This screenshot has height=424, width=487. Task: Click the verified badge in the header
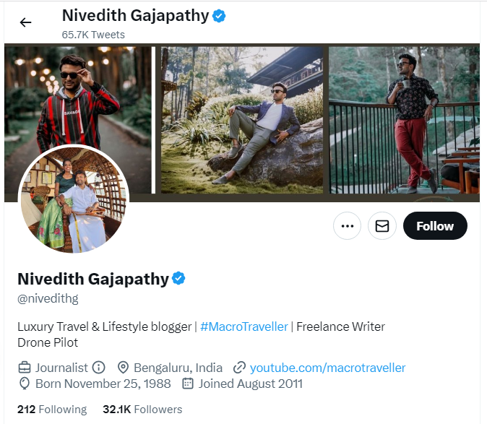pos(219,15)
